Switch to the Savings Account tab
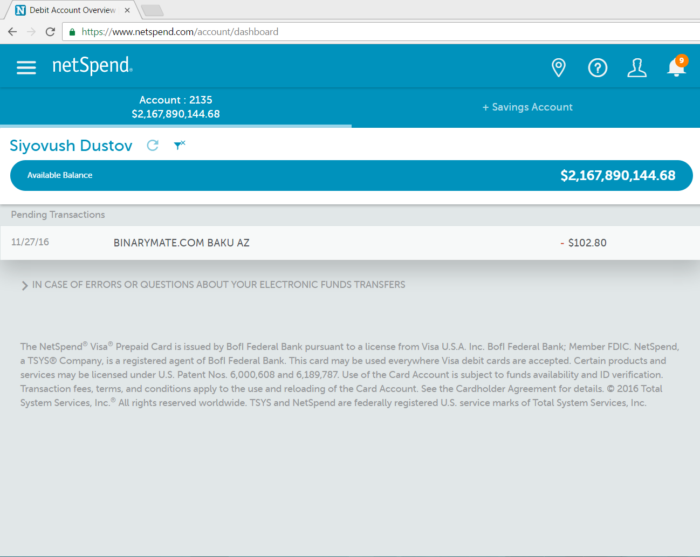The image size is (700, 557). click(527, 107)
